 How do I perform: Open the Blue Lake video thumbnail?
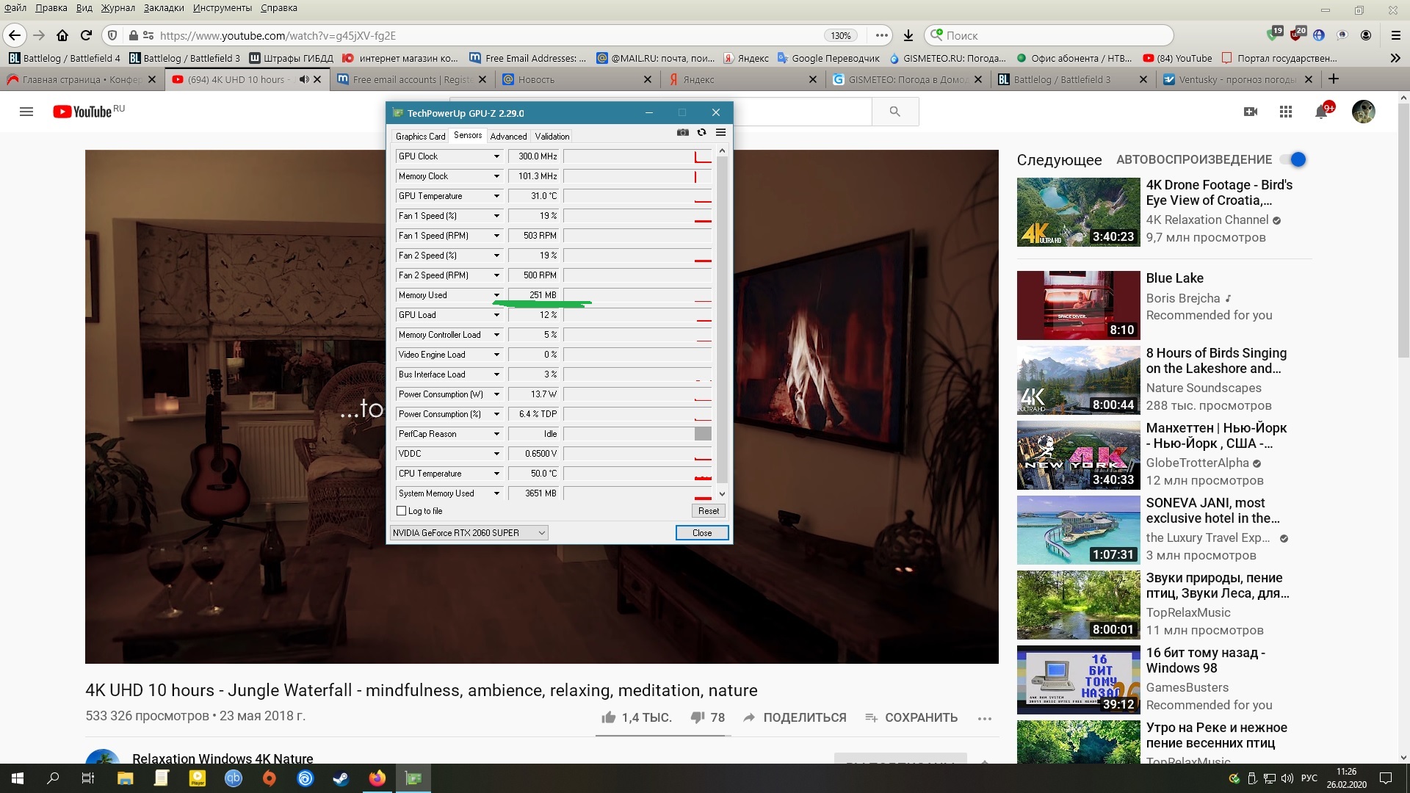[1078, 305]
